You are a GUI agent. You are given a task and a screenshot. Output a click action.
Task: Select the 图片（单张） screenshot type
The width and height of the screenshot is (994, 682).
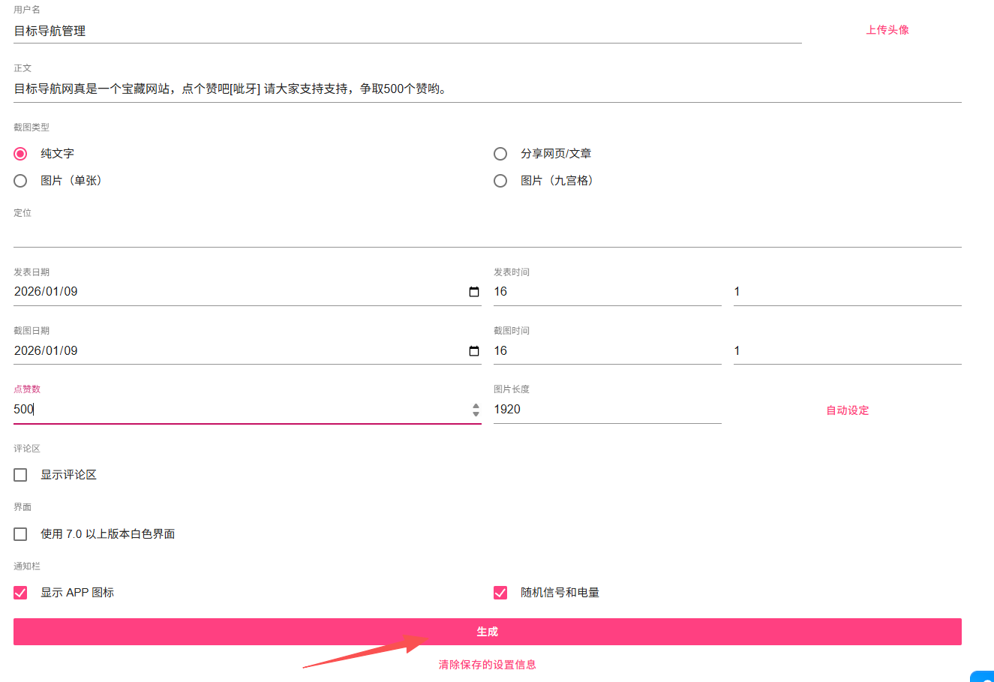pos(20,180)
